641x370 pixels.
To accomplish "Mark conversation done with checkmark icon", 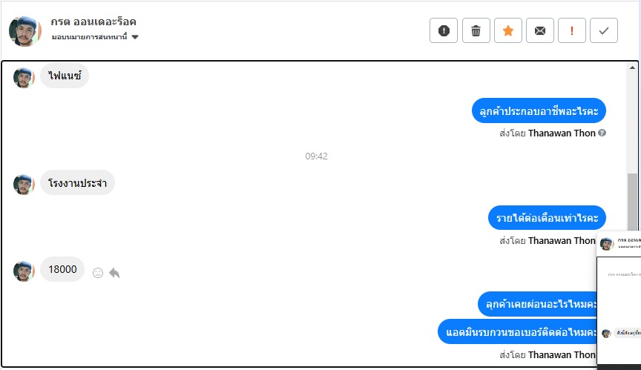I will [x=604, y=30].
